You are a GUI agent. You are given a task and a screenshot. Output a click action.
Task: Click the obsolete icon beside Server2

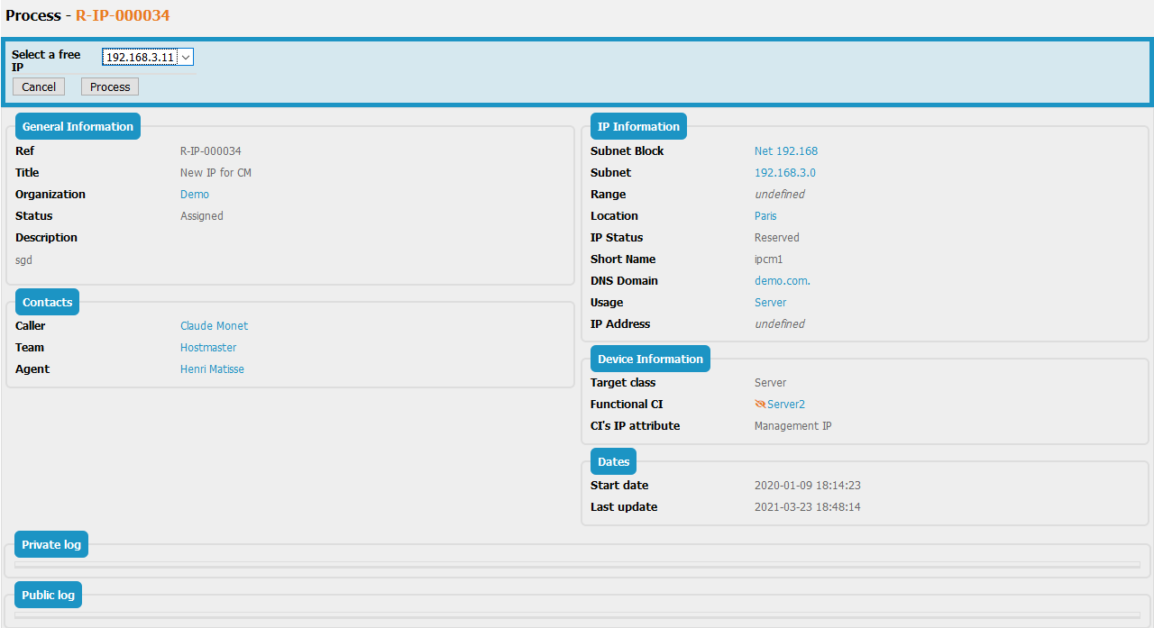coord(760,405)
